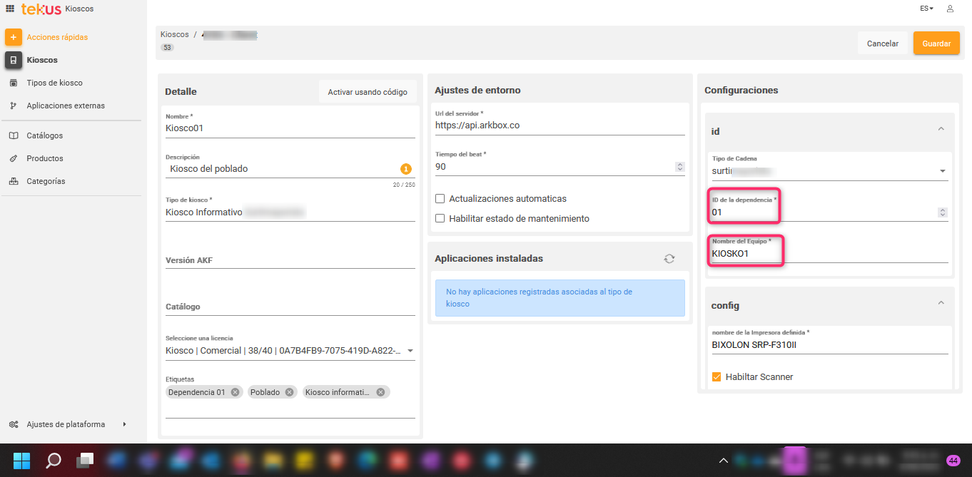972x477 pixels.
Task: Click the user profile icon
Action: [x=950, y=9]
